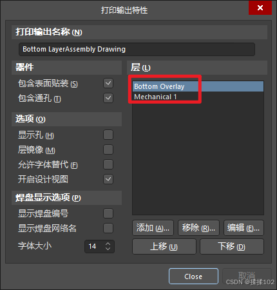Move layer down with 下移 button
277x290 pixels.
[232, 247]
